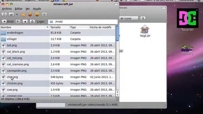Click the grayed Stop operation icon

tap(44, 15)
